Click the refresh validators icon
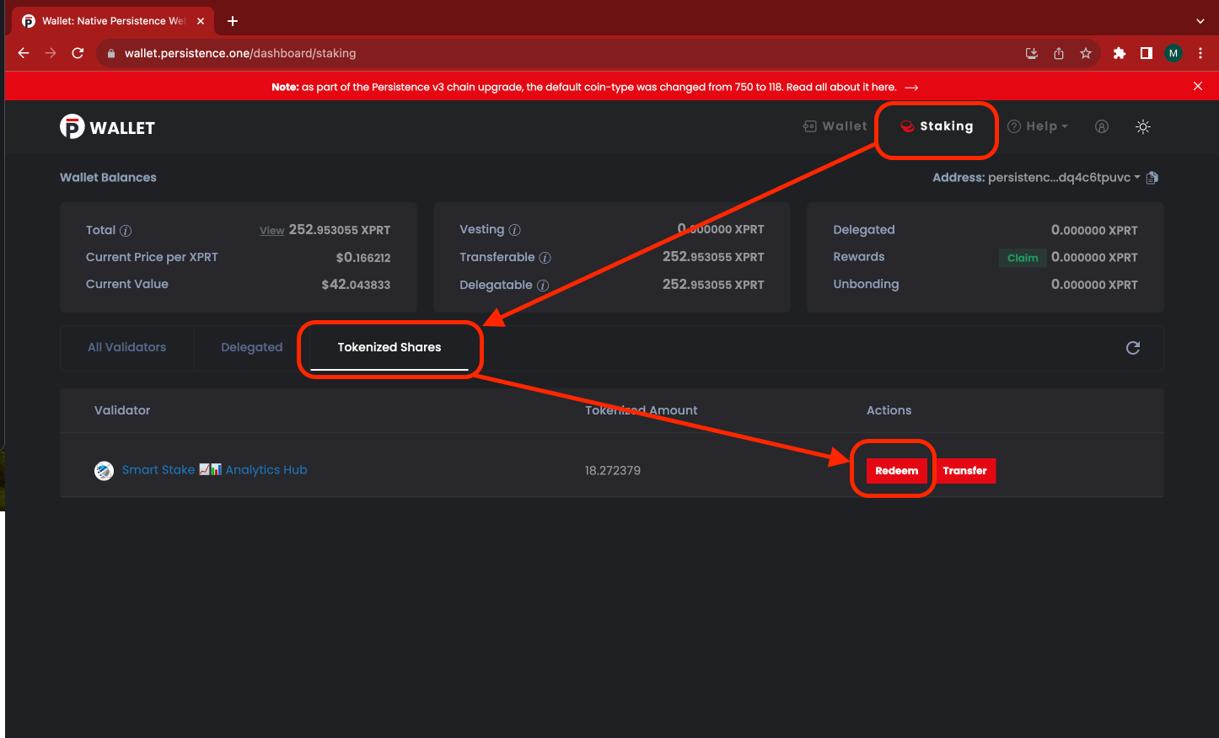Image resolution: width=1219 pixels, height=738 pixels. pyautogui.click(x=1133, y=348)
